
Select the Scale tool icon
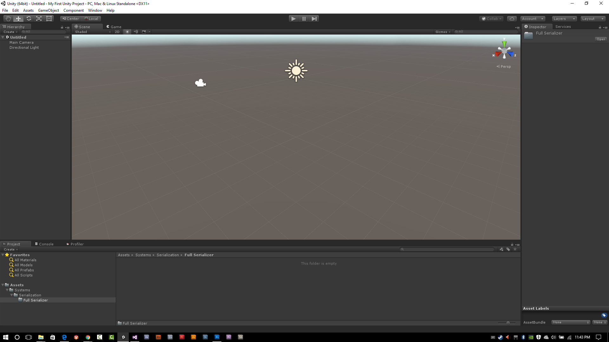(x=39, y=18)
